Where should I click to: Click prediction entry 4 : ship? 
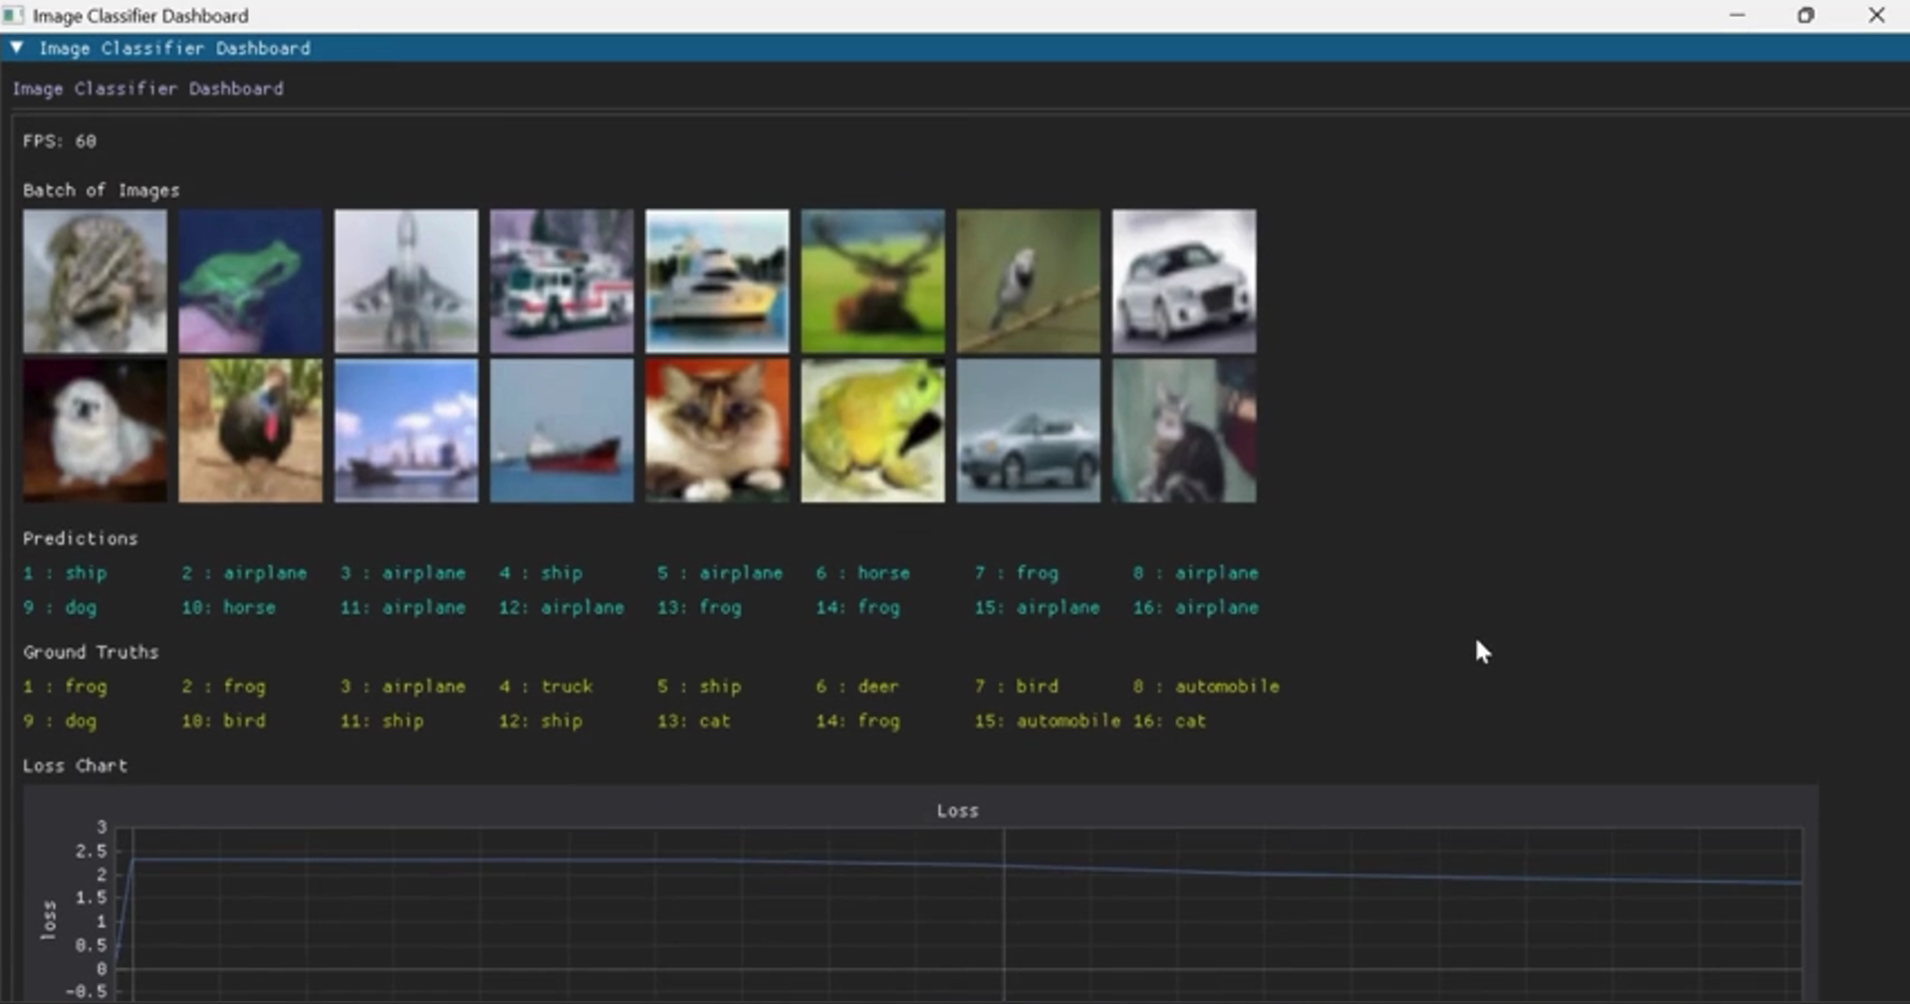541,573
